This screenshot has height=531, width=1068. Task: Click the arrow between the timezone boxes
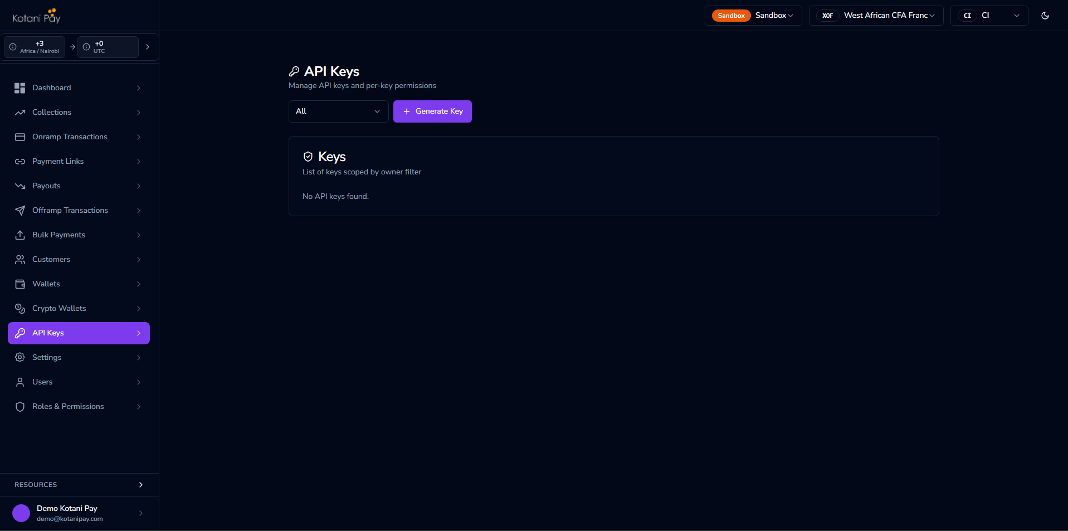[72, 47]
